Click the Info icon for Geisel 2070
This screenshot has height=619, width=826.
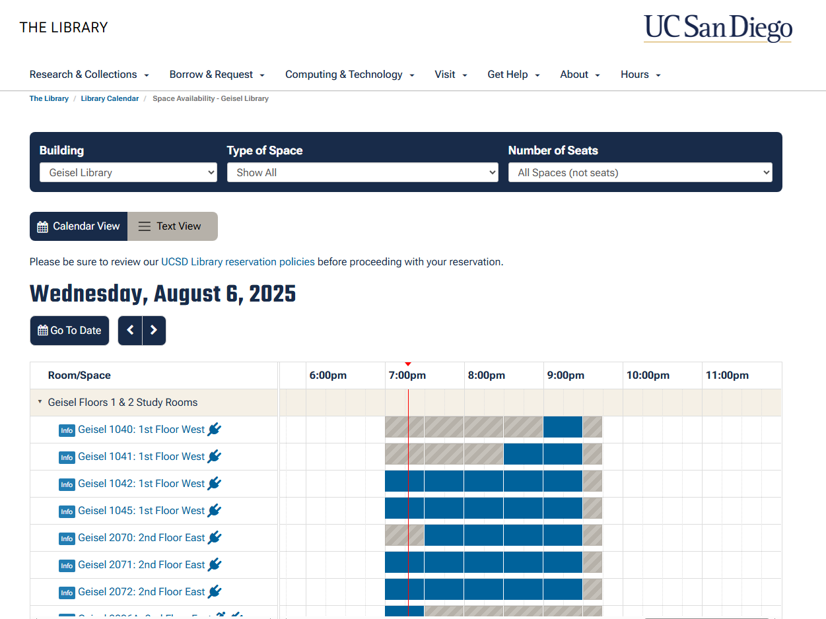point(67,538)
